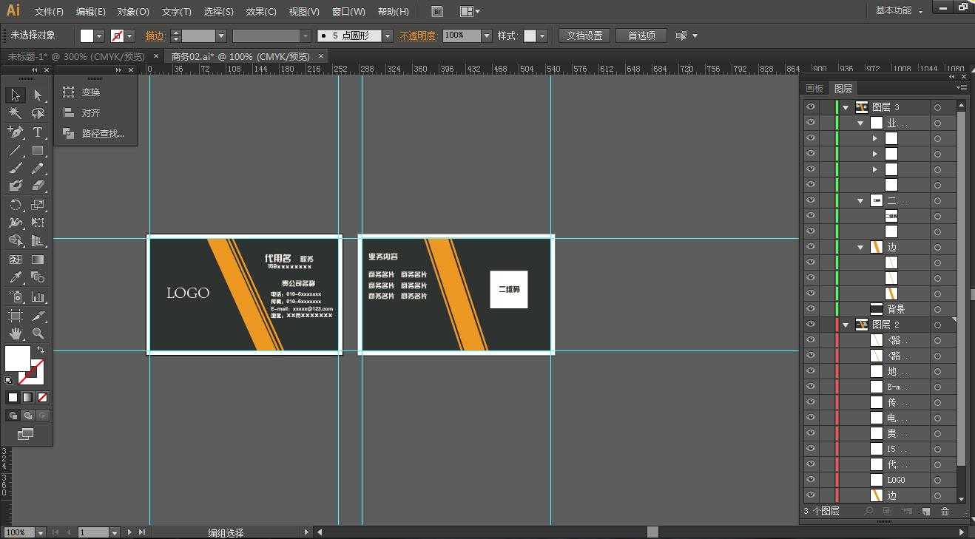Open Adobe Bridge from the Br icon

point(437,11)
